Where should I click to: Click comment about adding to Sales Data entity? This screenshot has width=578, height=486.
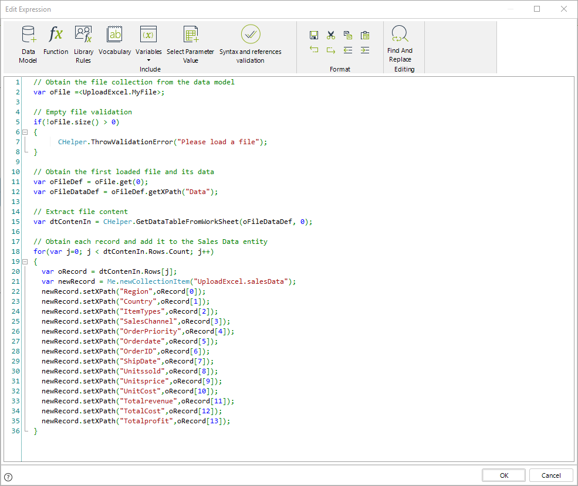[150, 242]
